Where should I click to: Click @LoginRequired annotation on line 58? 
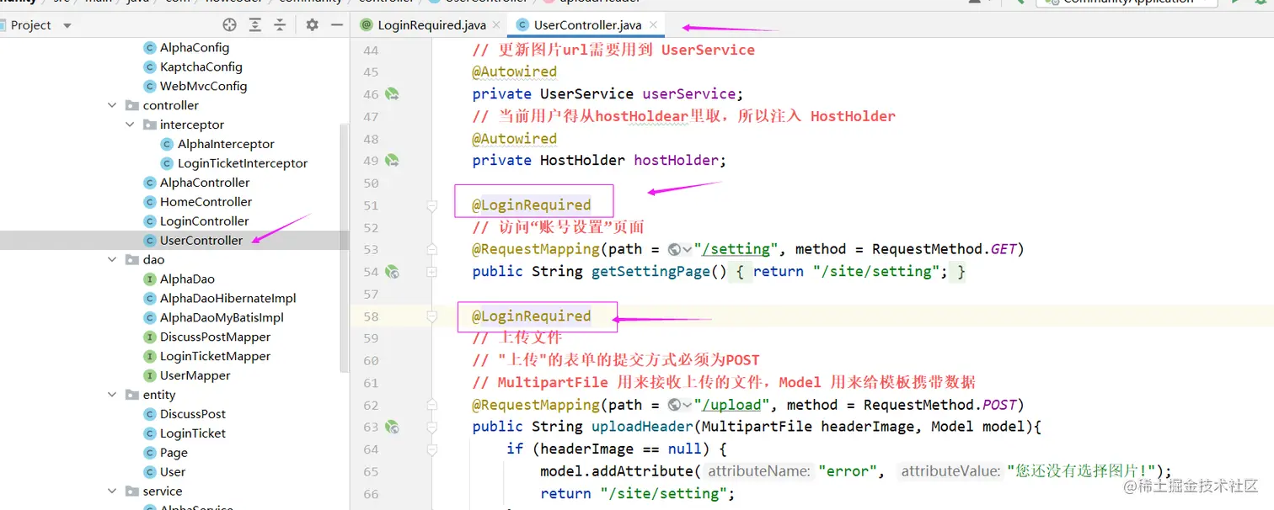click(x=532, y=316)
